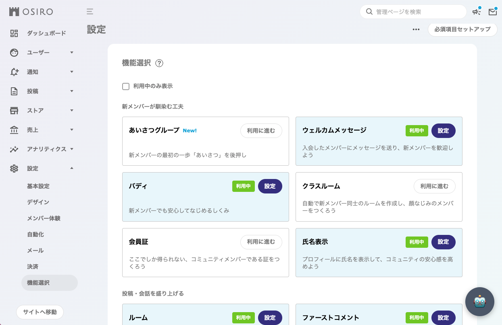Open announcements via the megaphone icon
The height and width of the screenshot is (325, 502).
pyautogui.click(x=477, y=12)
